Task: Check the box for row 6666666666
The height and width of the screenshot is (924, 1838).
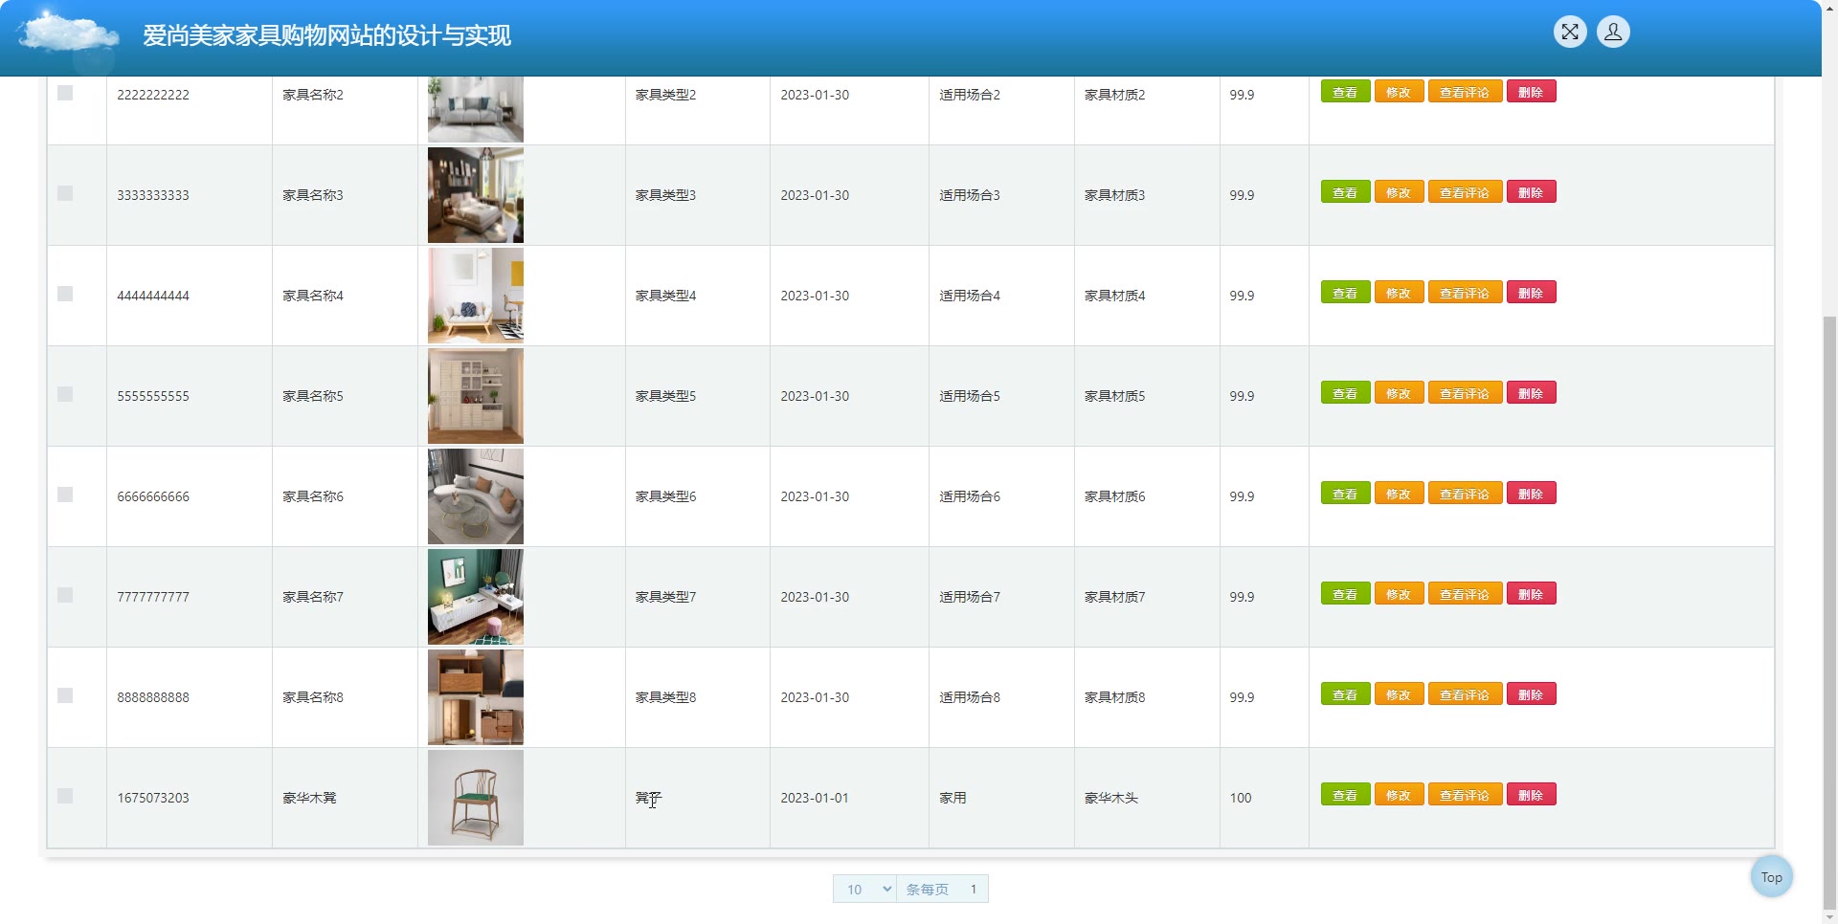Action: point(65,495)
